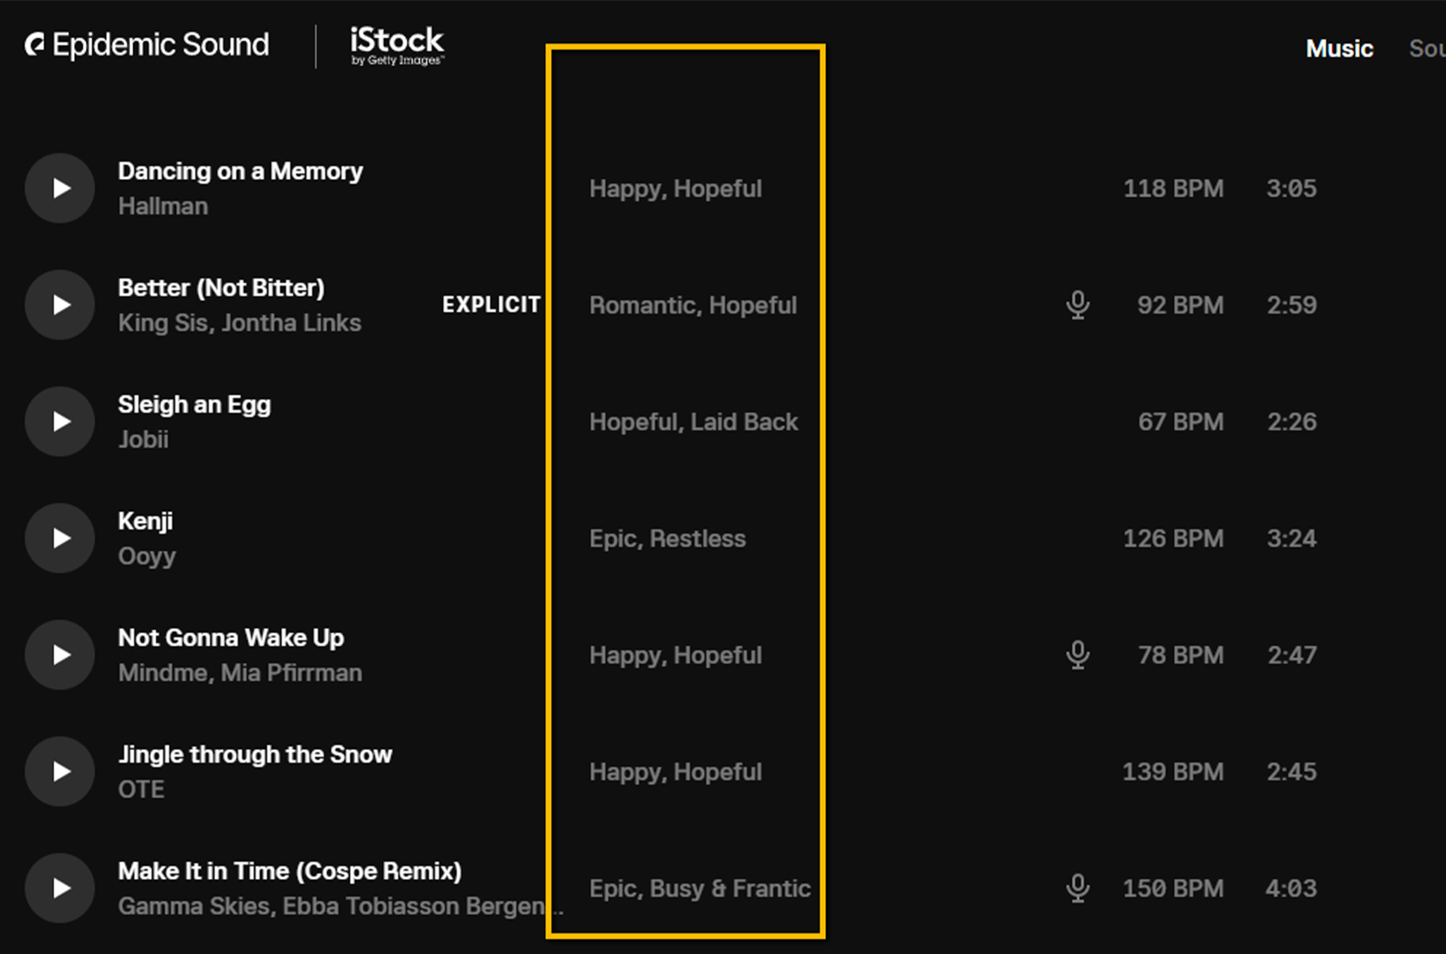Open the Sleigh an Egg track title
This screenshot has height=954, width=1446.
pyautogui.click(x=194, y=404)
